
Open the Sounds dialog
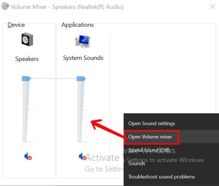point(136,164)
